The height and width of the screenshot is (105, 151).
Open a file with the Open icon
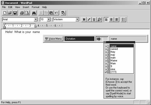pyautogui.click(x=10, y=13)
